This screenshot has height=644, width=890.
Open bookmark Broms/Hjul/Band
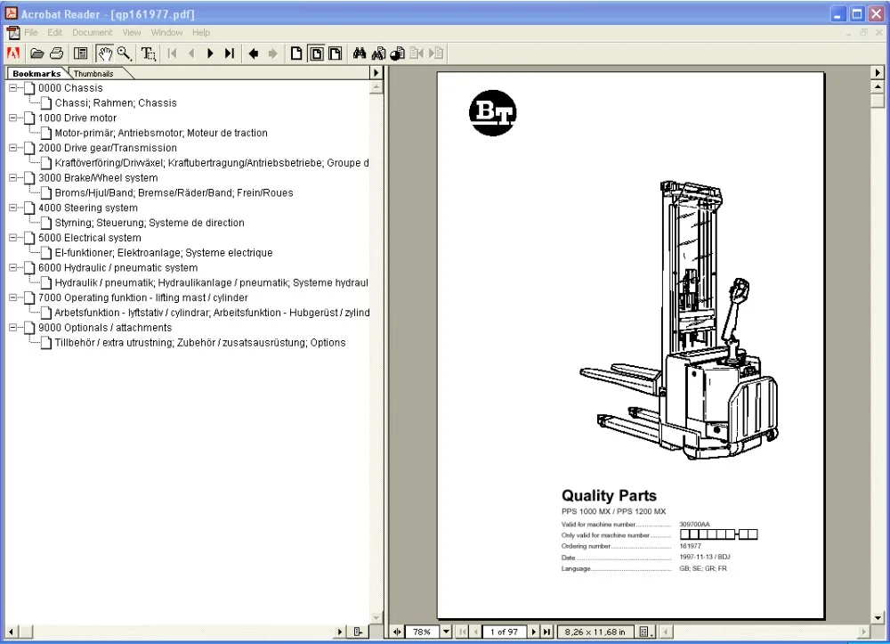pos(174,193)
